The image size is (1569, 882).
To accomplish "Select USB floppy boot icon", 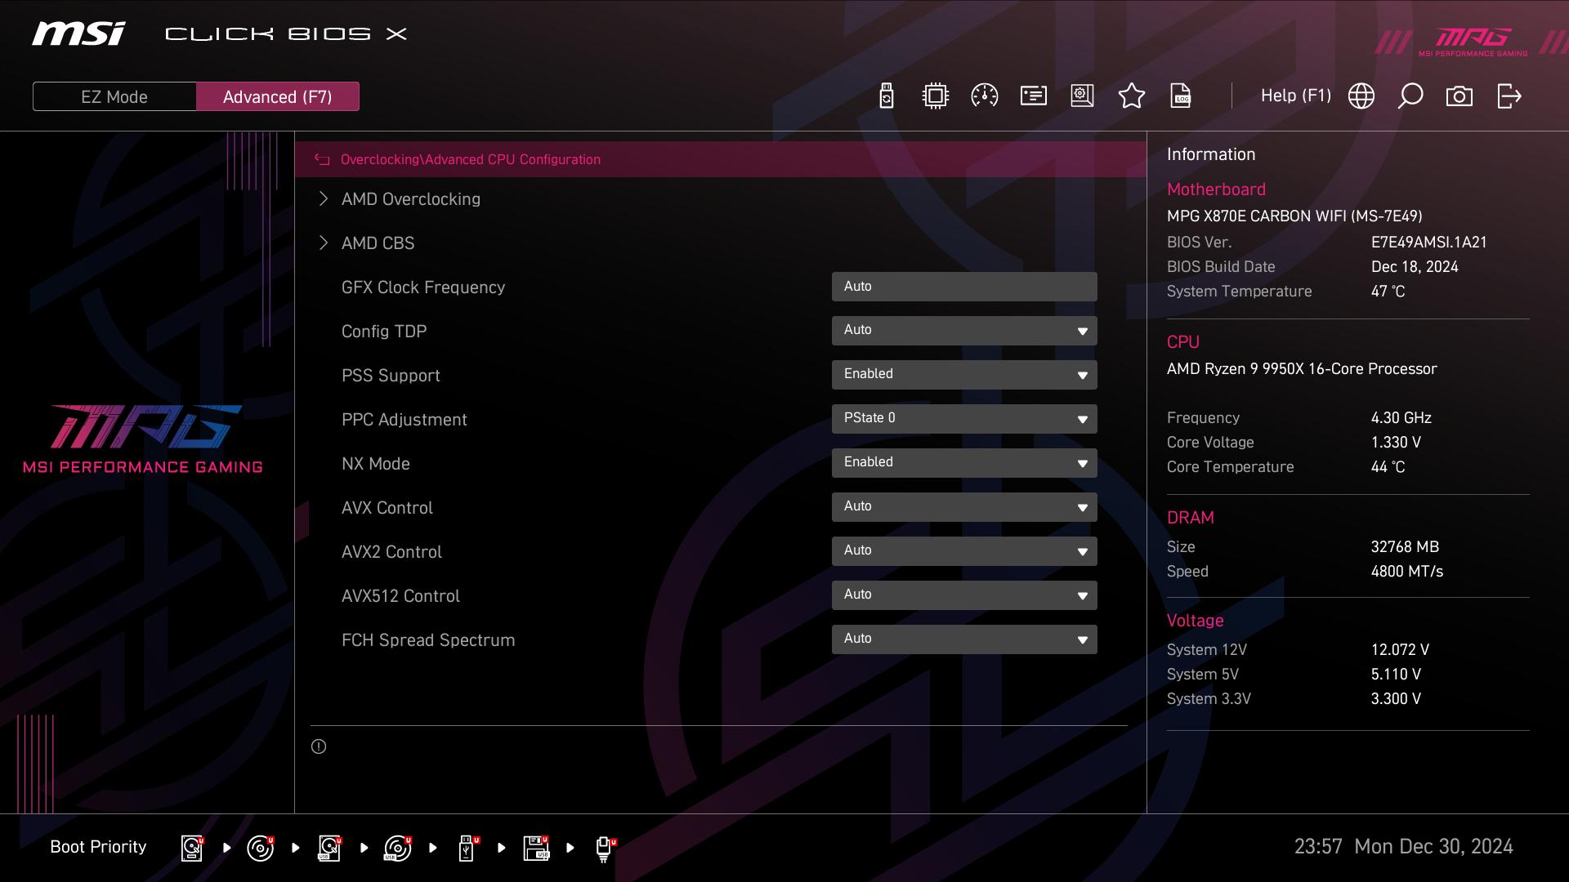I will (x=536, y=848).
